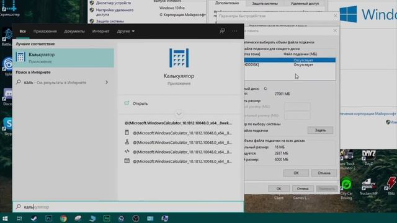This screenshot has width=397, height=223.
Task: Open Защита системы tab in System Properties
Action: coord(265,4)
